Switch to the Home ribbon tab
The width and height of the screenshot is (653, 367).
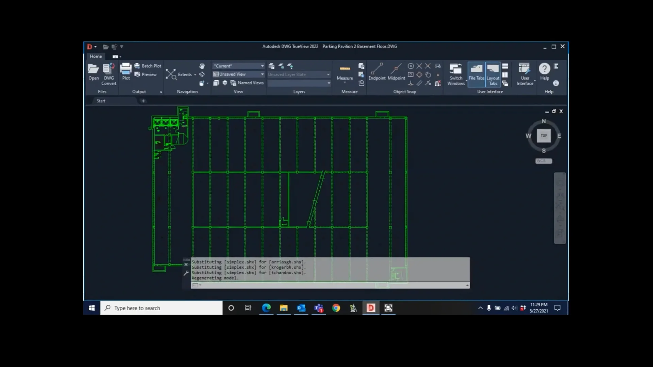coord(96,56)
